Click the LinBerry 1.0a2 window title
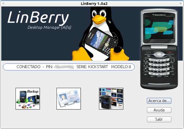The height and width of the screenshot is (129, 184). [x=92, y=3]
